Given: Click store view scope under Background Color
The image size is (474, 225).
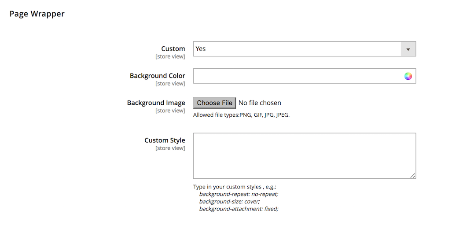Looking at the screenshot, I should click(170, 84).
